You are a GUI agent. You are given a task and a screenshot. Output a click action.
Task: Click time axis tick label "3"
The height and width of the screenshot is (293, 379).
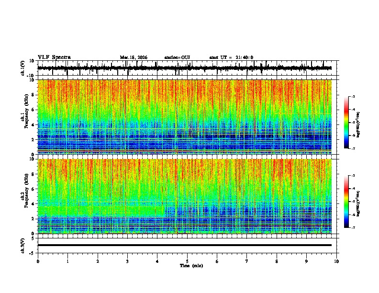(127, 261)
